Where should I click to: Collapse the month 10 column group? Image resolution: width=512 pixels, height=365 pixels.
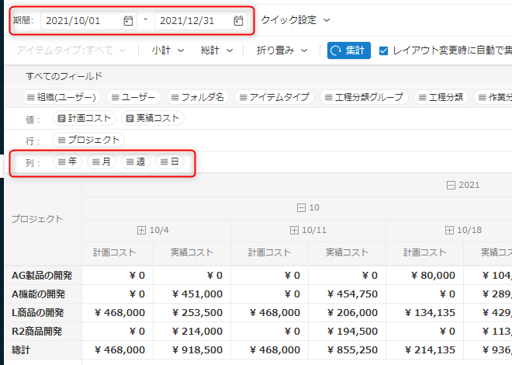coord(302,208)
